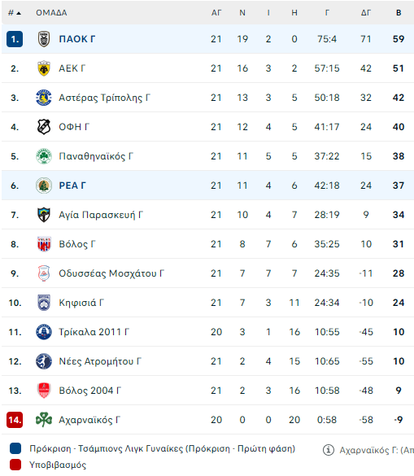
Task: Click the ΑΓ matches played header
Action: [x=216, y=13]
